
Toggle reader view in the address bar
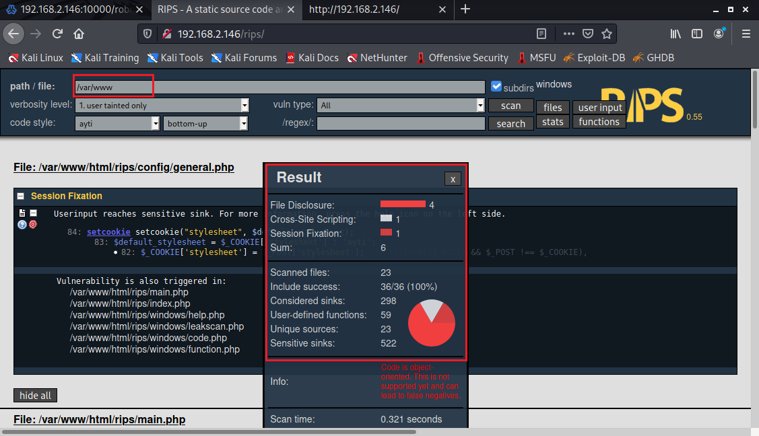point(541,34)
